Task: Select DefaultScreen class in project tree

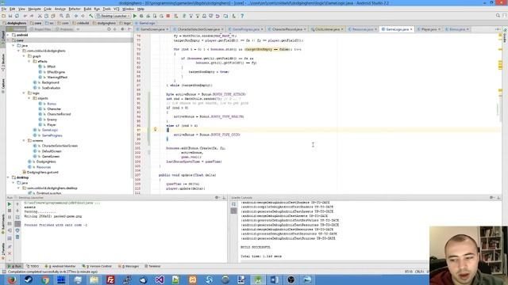Action: click(51, 151)
